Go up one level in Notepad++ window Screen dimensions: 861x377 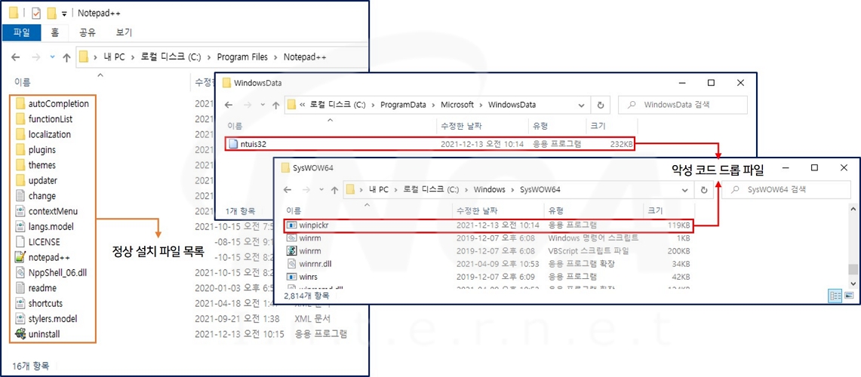pyautogui.click(x=66, y=57)
